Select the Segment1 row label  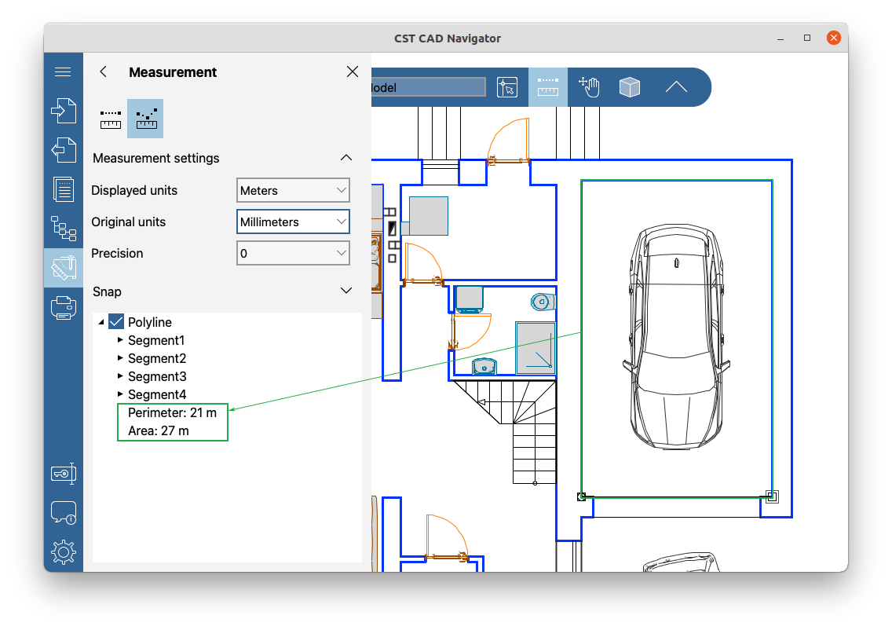coord(156,340)
